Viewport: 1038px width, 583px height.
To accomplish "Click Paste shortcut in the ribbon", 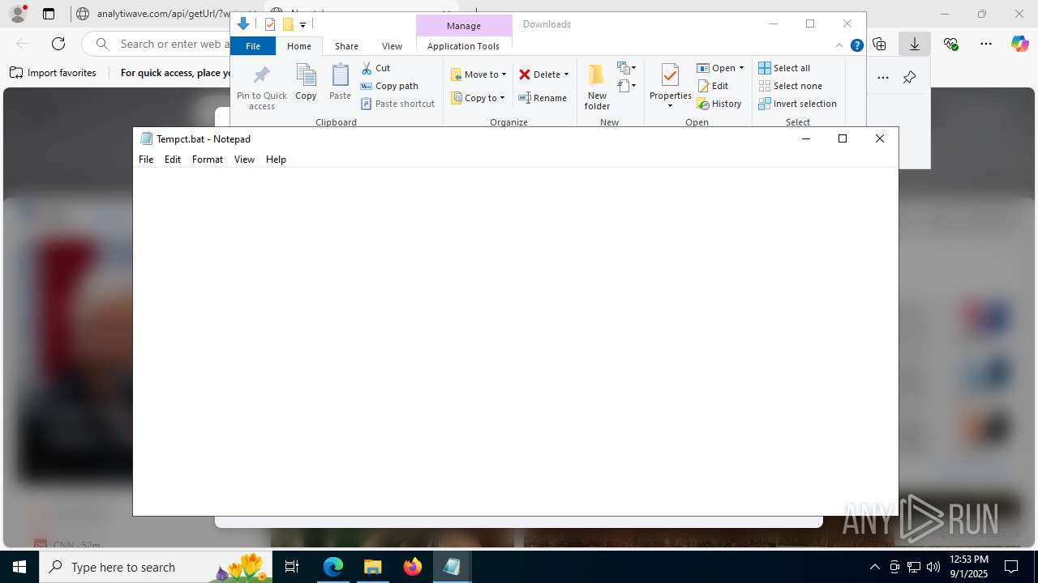I will point(398,104).
